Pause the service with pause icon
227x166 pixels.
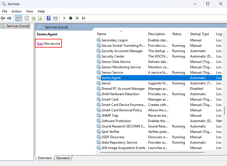(x=77, y=18)
